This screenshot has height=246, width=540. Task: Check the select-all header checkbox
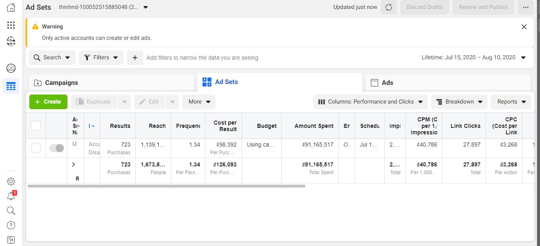pyautogui.click(x=36, y=126)
